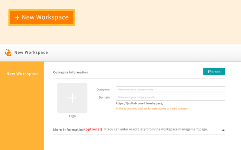This screenshot has height=150, width=241.
Task: Collapse More Information with the triangle arrow
Action: tap(223, 130)
